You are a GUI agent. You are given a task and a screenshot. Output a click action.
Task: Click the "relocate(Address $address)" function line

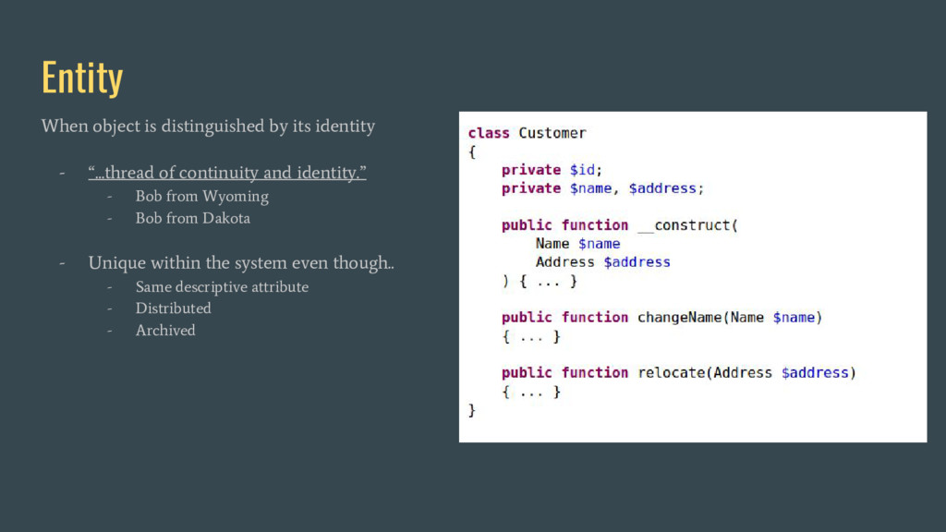pyautogui.click(x=678, y=373)
